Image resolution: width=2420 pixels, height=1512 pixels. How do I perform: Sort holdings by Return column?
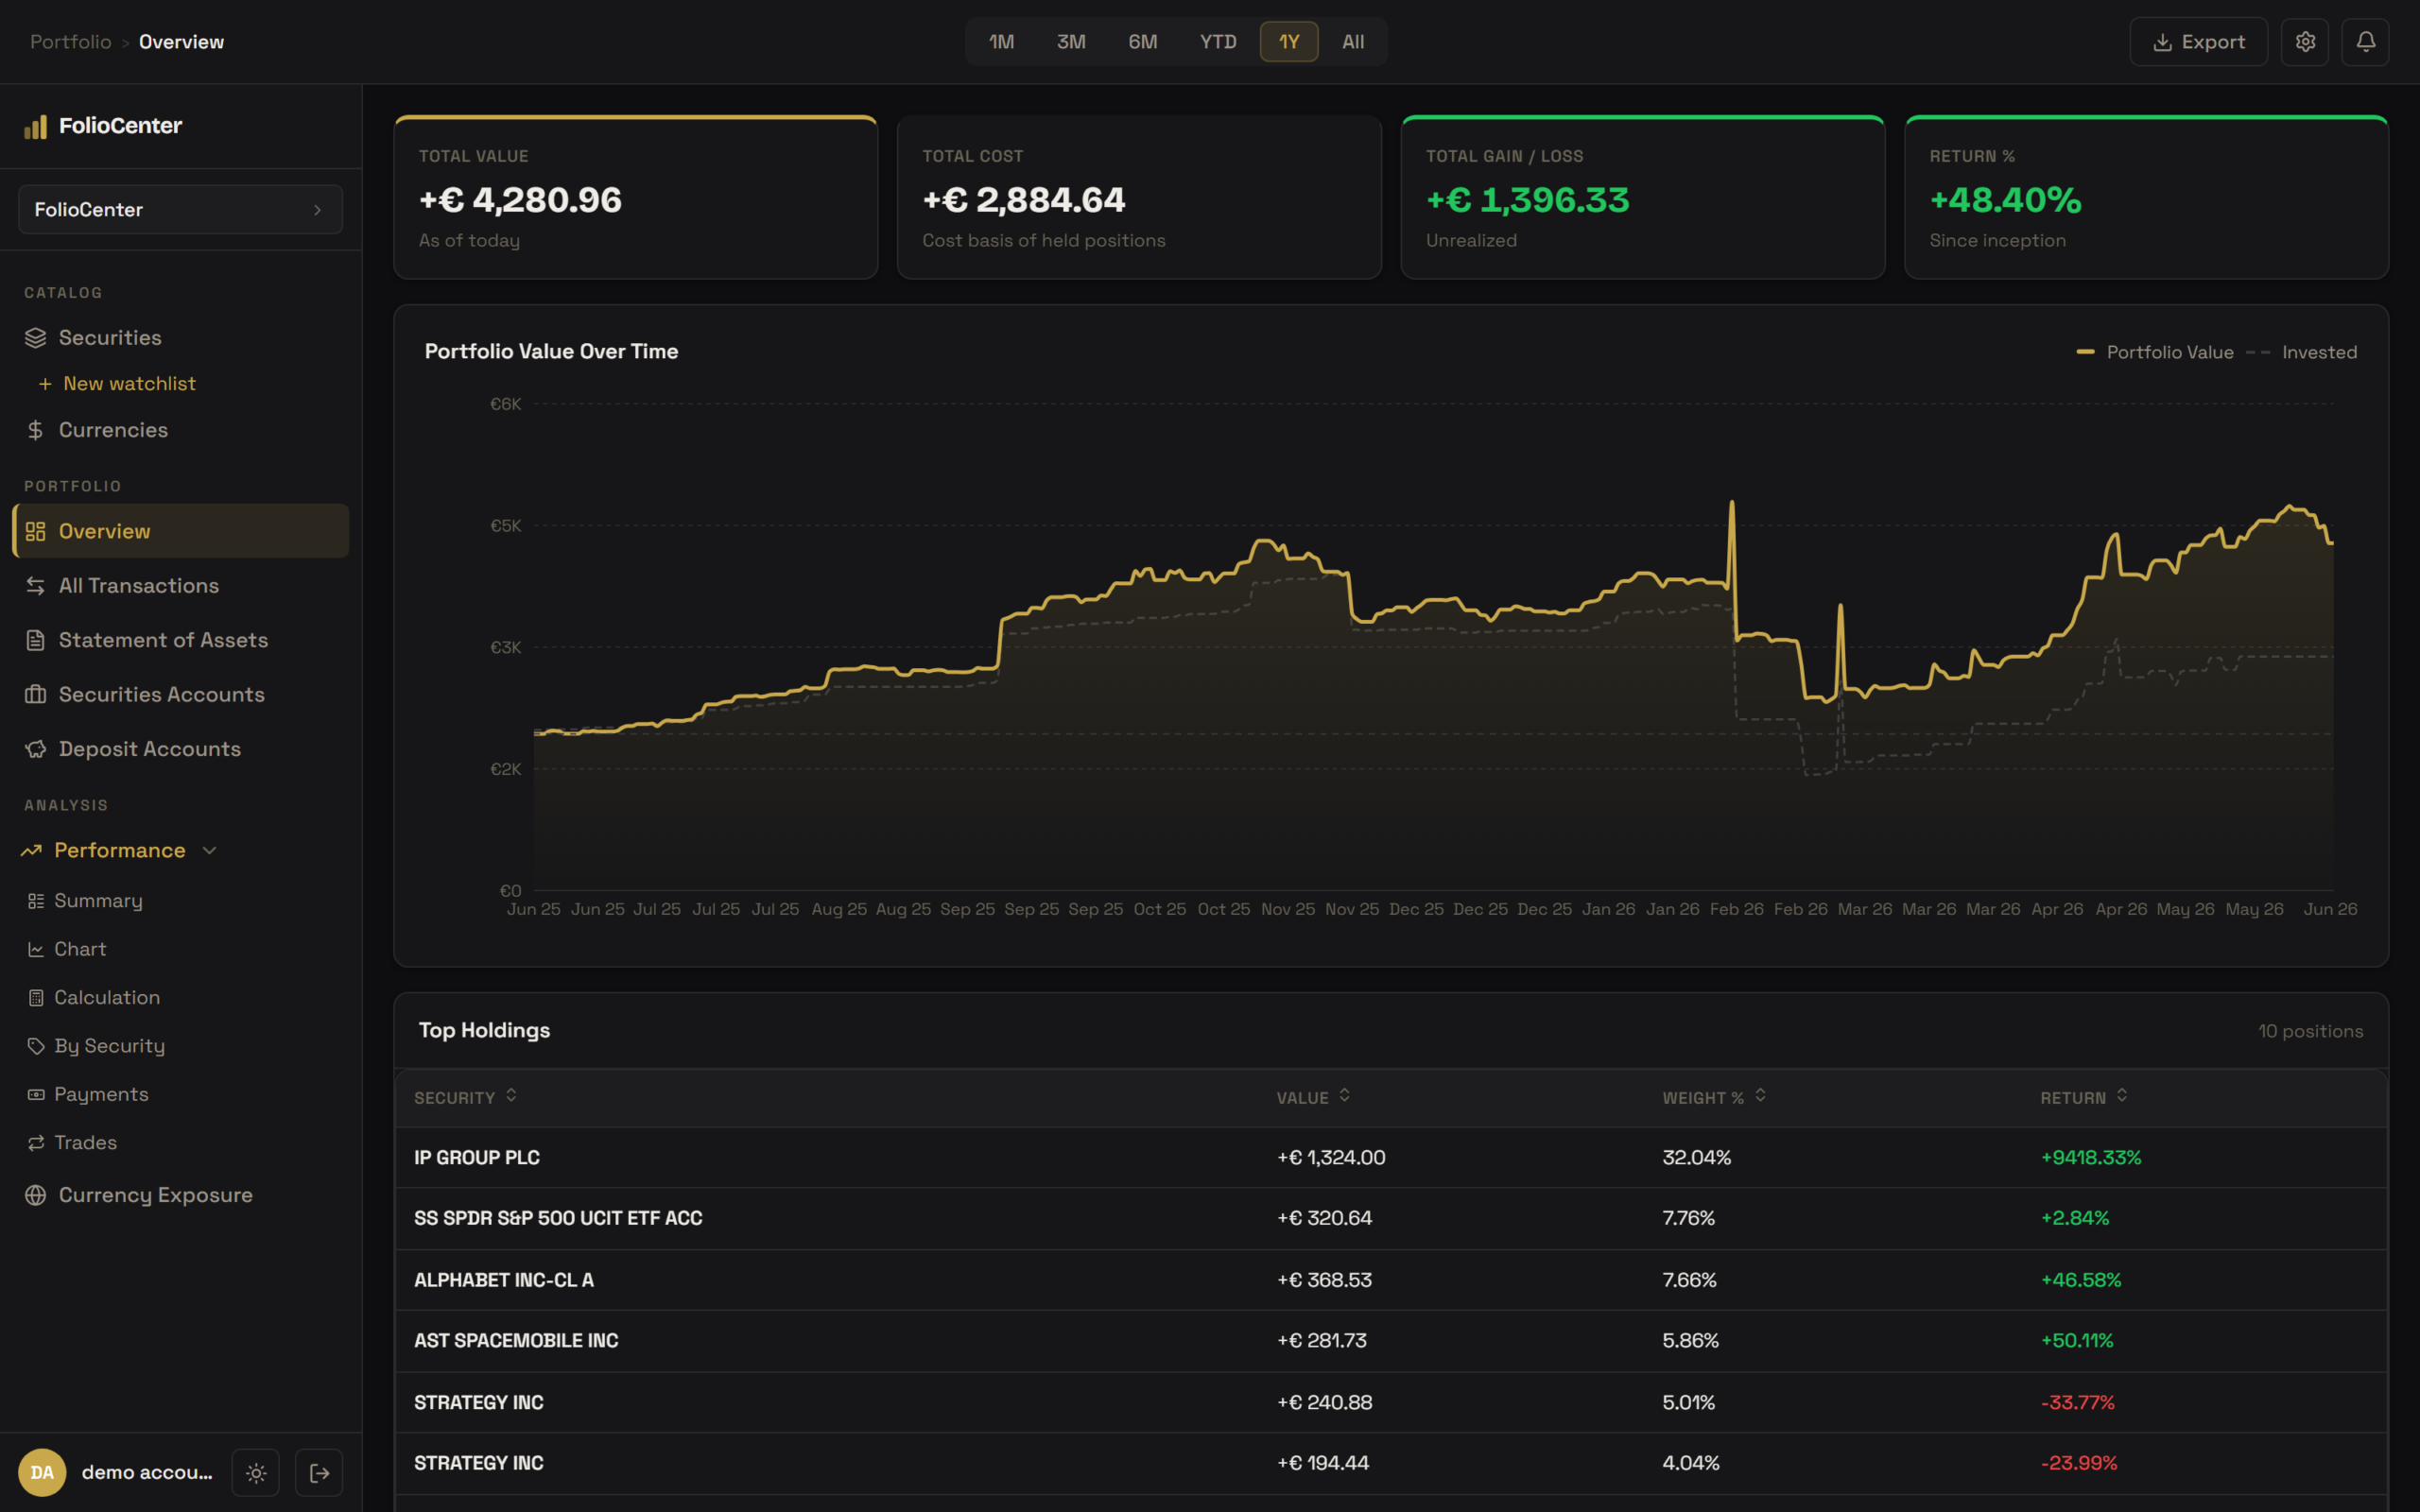tap(2084, 1098)
